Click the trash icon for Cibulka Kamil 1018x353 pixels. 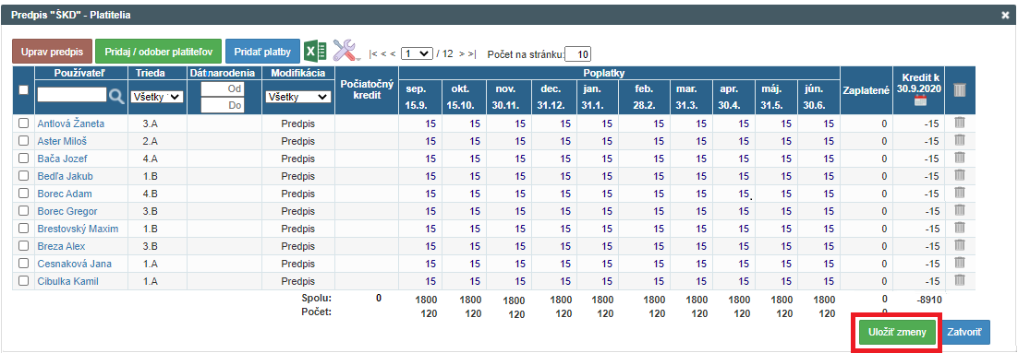[x=960, y=280]
